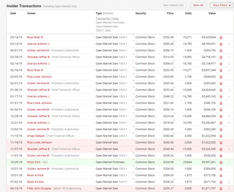Viewport: 234px width, 192px height.
Task: Open filing document for 03/14/19 Buss Brad W
Action: tap(221, 37)
